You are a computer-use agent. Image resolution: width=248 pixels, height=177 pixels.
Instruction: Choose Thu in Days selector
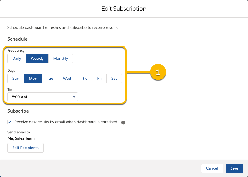pyautogui.click(x=84, y=79)
